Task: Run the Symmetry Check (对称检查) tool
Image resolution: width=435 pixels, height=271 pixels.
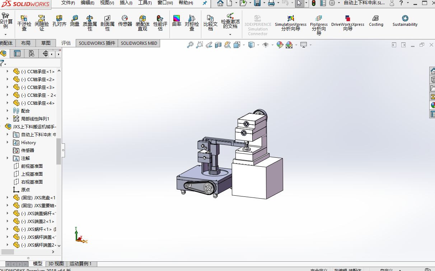Action: [x=192, y=23]
